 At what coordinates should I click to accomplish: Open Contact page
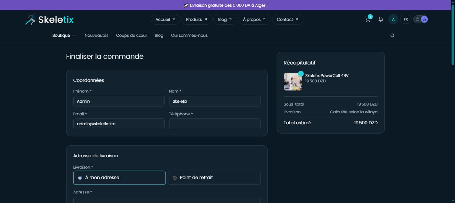287,19
